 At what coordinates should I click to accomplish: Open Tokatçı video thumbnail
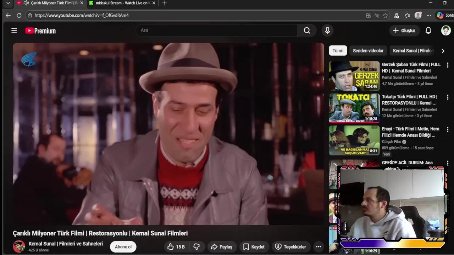point(354,108)
